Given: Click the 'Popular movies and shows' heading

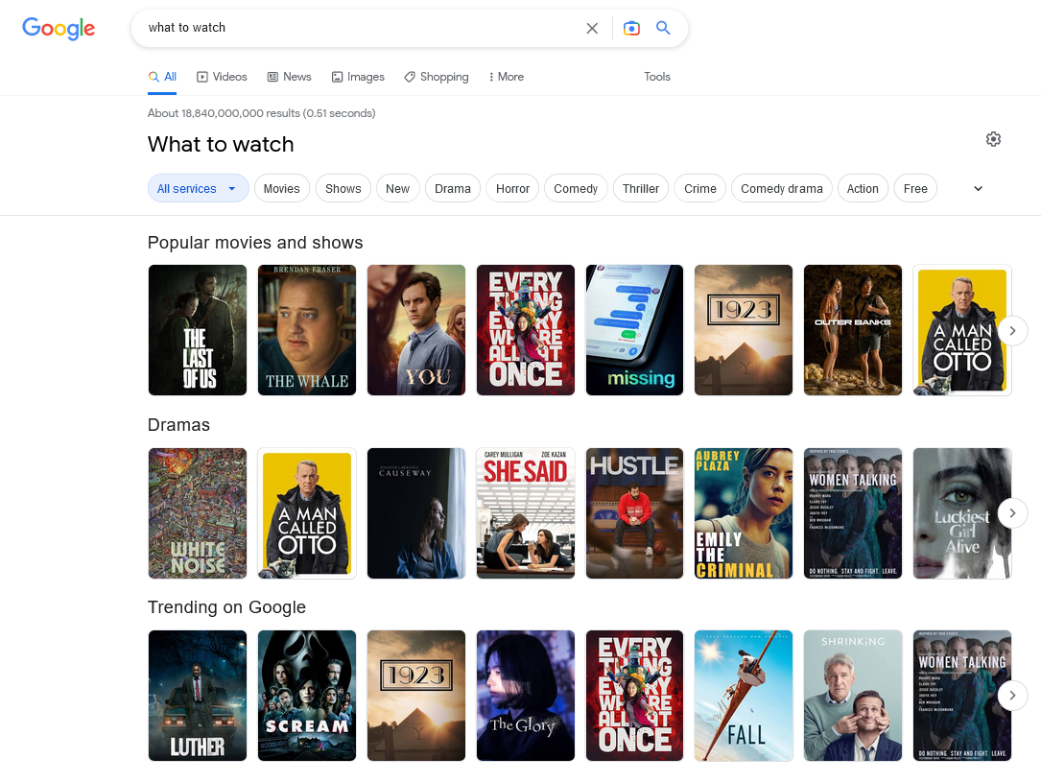Looking at the screenshot, I should pos(255,243).
